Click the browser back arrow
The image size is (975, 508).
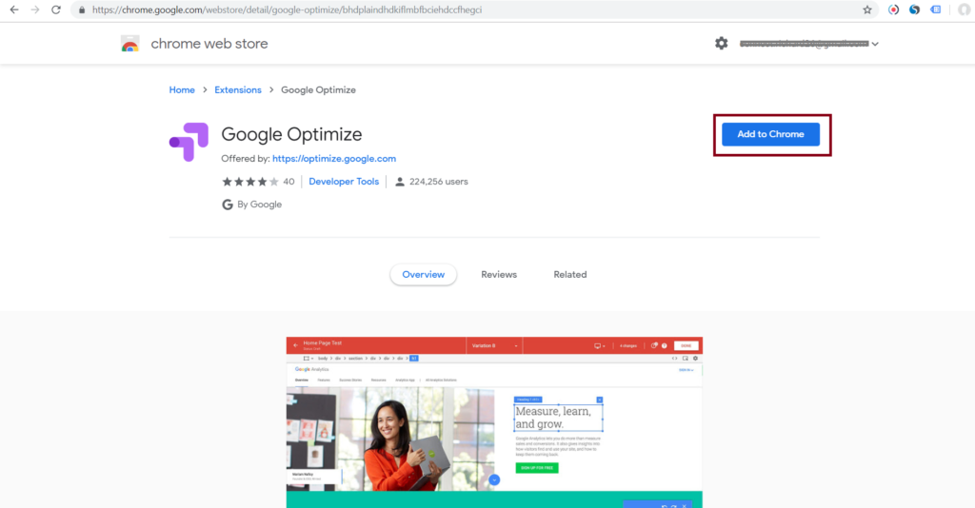tap(13, 10)
